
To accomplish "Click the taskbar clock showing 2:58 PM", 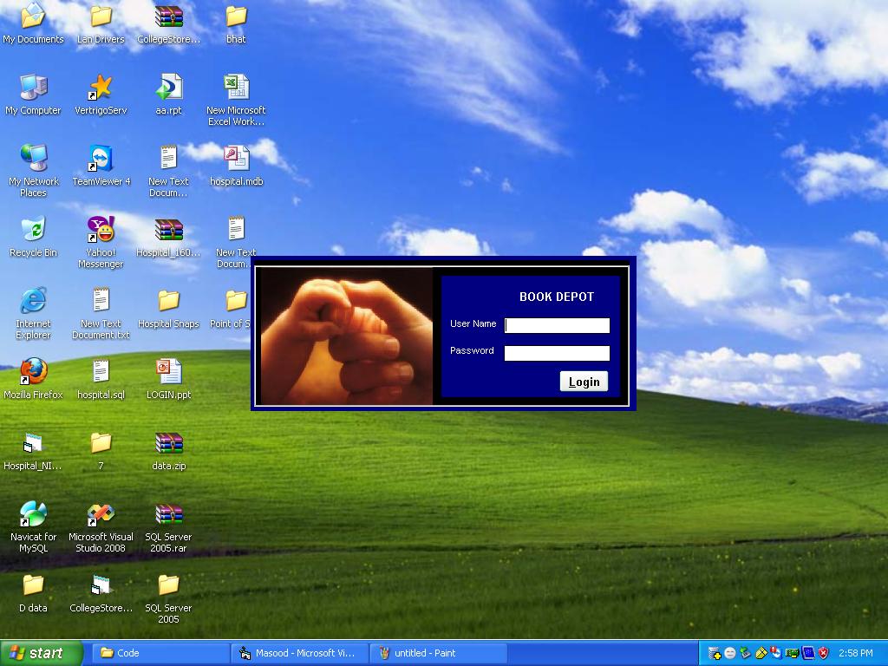I will pos(855,653).
